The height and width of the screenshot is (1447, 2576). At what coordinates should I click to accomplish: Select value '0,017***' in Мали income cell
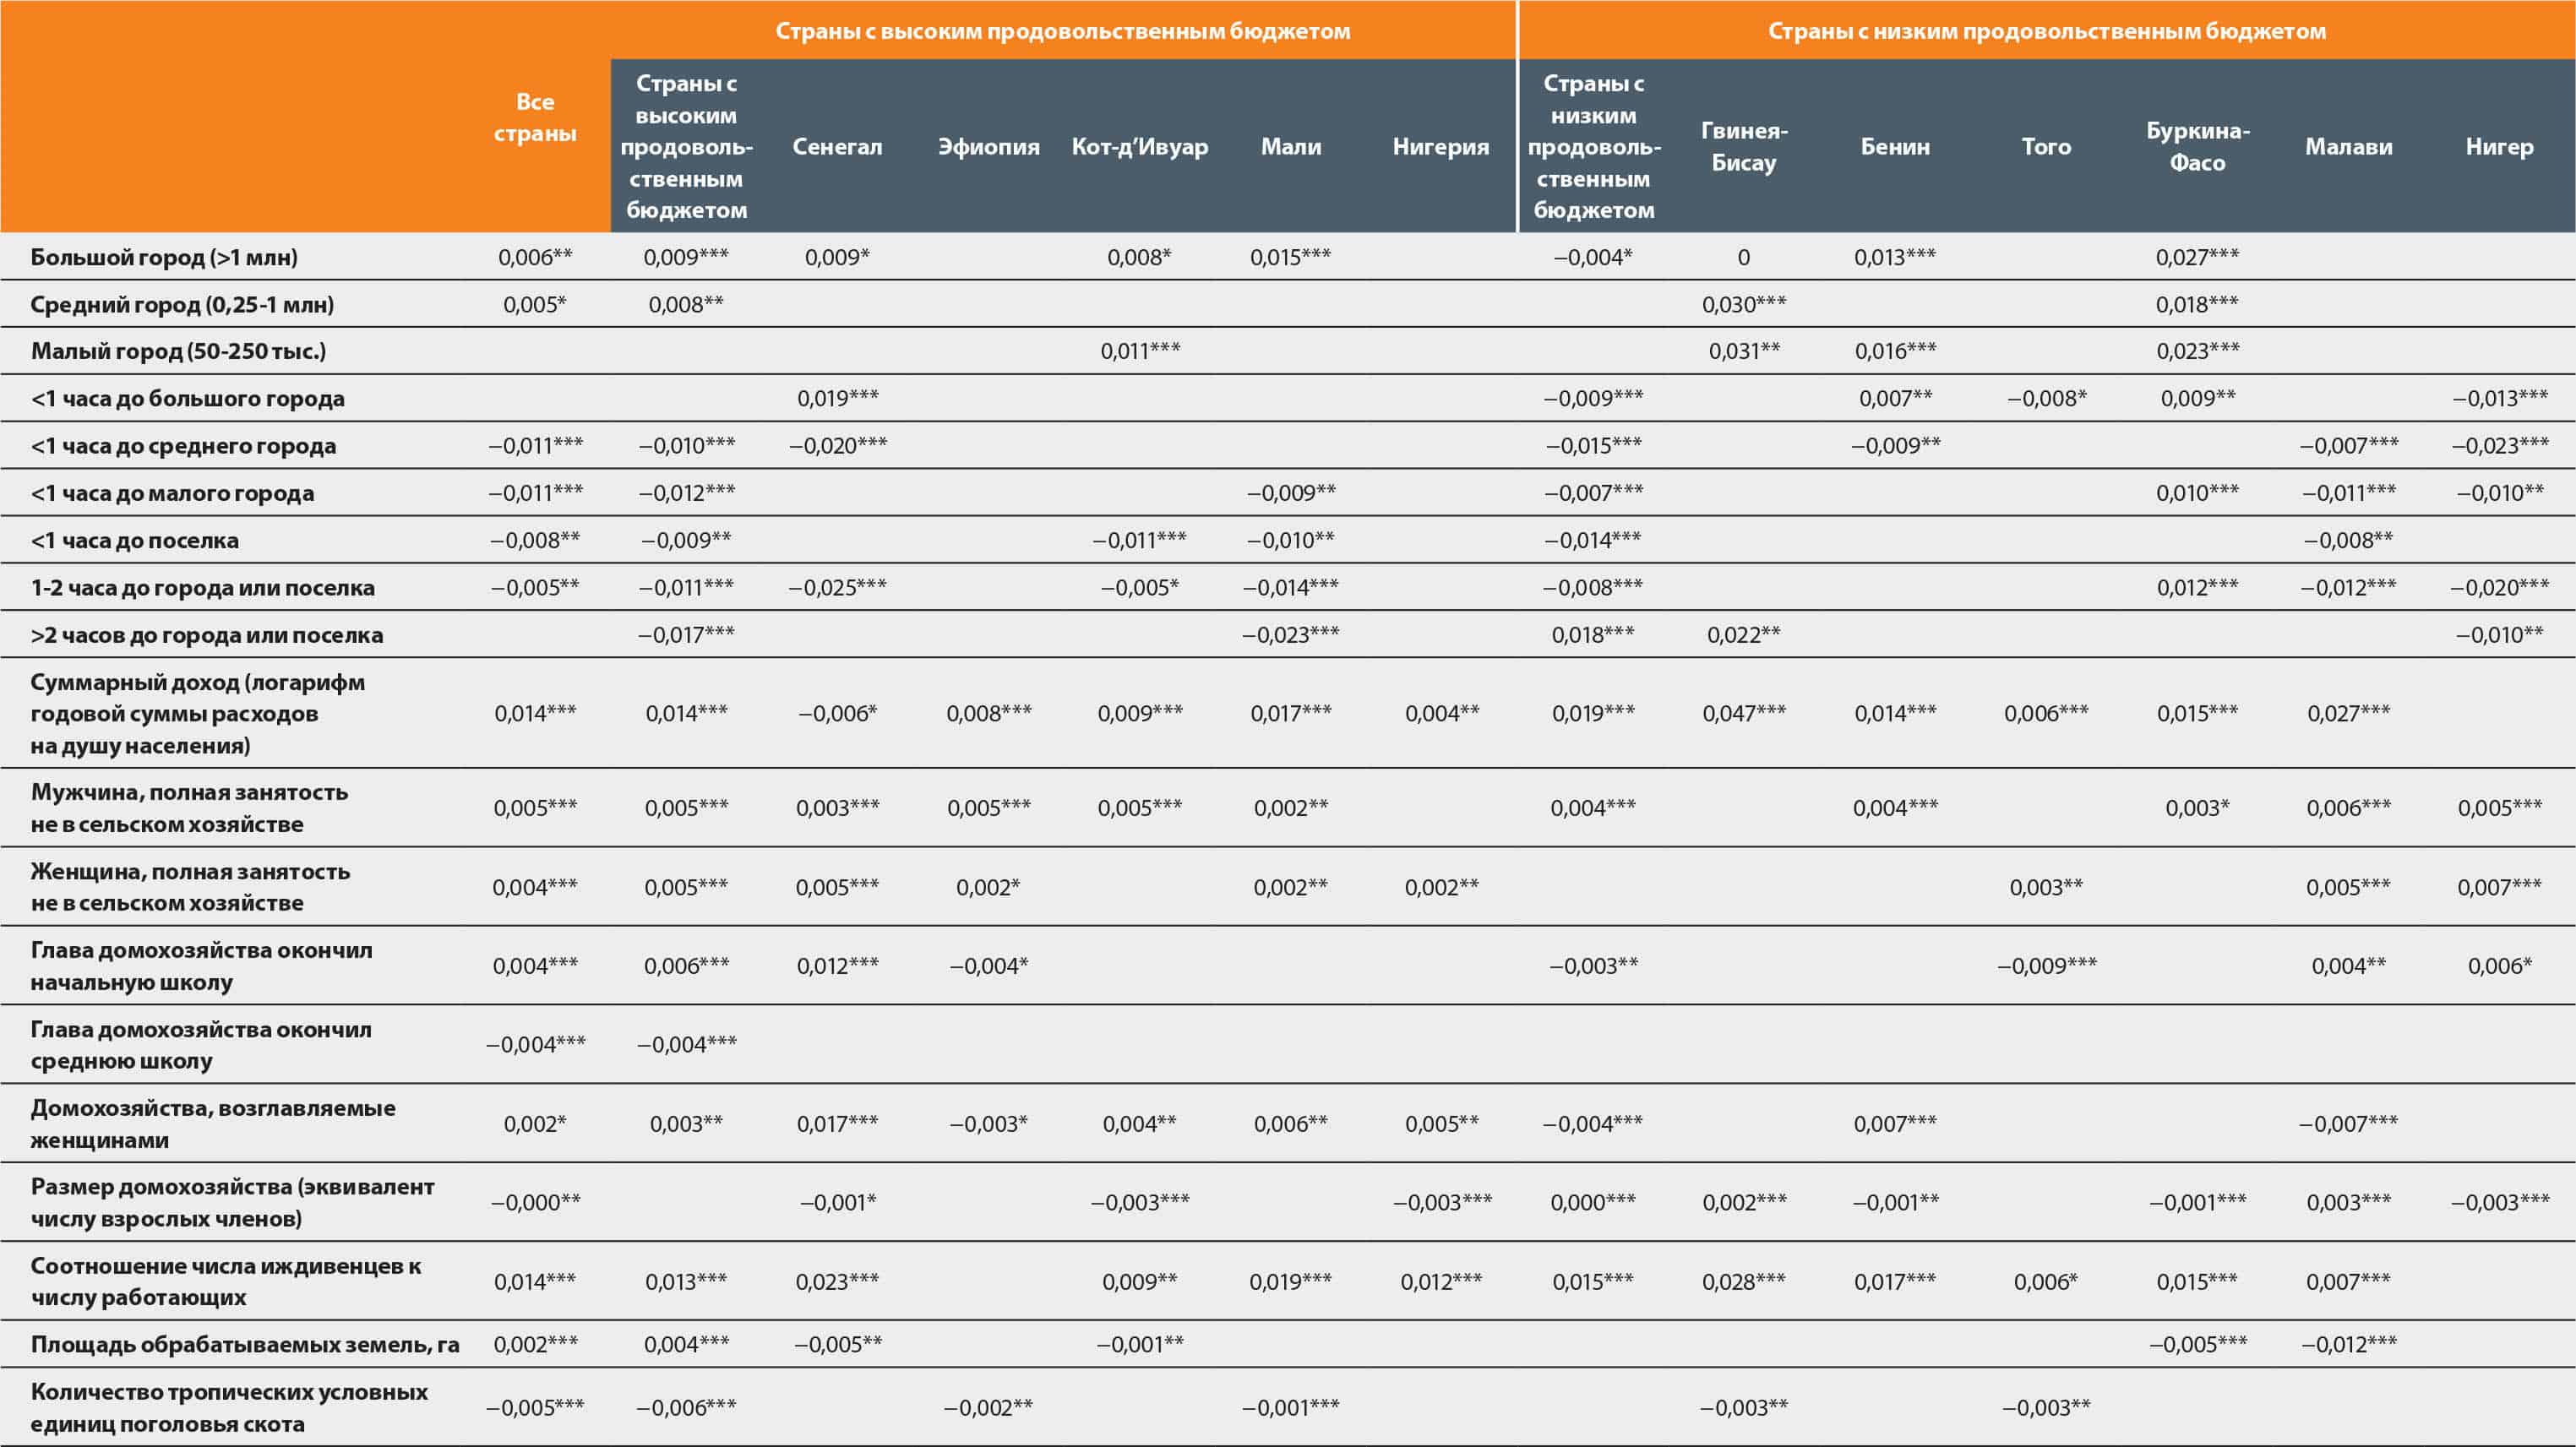coord(1291,713)
